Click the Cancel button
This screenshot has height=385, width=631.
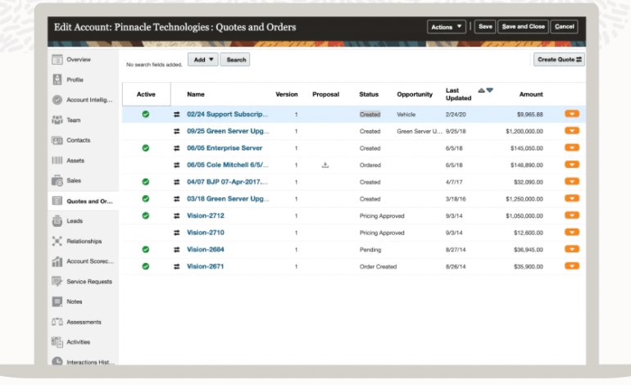click(564, 26)
